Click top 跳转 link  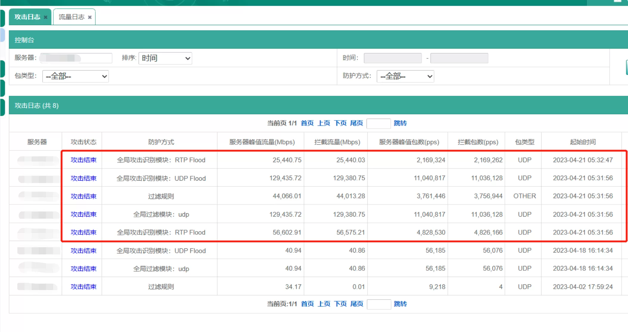pos(400,123)
